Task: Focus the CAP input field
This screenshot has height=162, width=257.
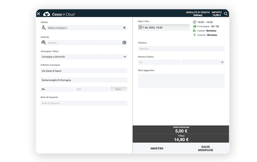Action: tap(92, 89)
